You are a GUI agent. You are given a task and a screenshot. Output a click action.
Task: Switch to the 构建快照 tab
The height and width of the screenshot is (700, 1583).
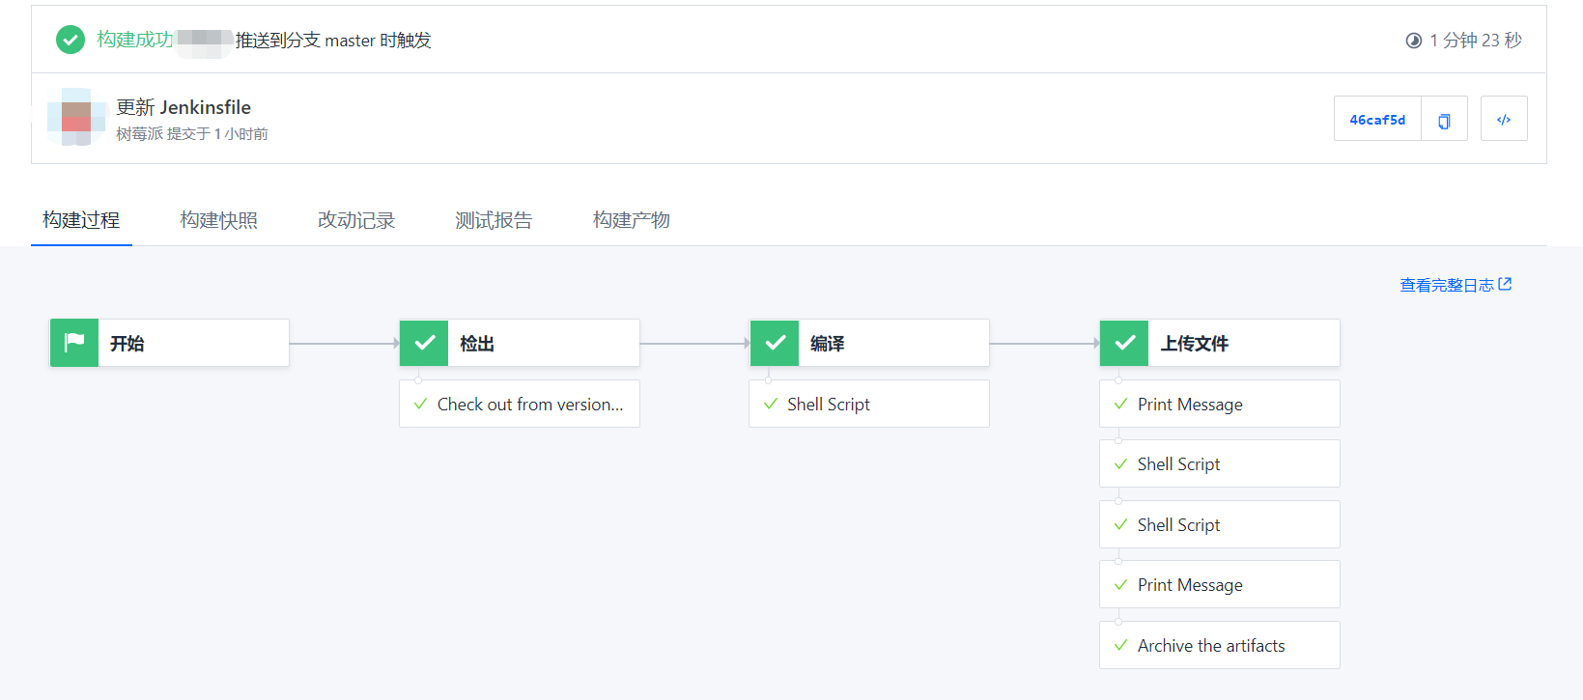point(218,220)
